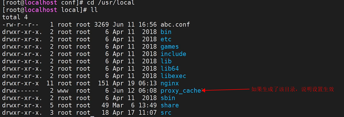Screen dimensions: 344x117
Task: Click the red Chinese annotation text
Action: pos(293,89)
